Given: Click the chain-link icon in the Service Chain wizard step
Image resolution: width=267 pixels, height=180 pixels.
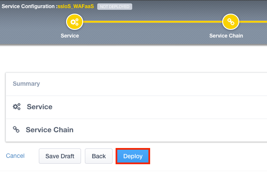Looking at the screenshot, I should [x=231, y=22].
